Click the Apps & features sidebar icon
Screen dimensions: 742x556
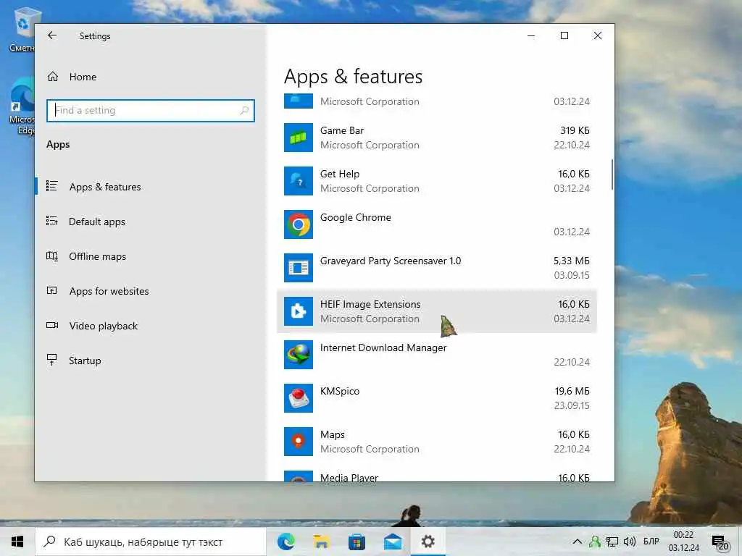click(x=52, y=186)
